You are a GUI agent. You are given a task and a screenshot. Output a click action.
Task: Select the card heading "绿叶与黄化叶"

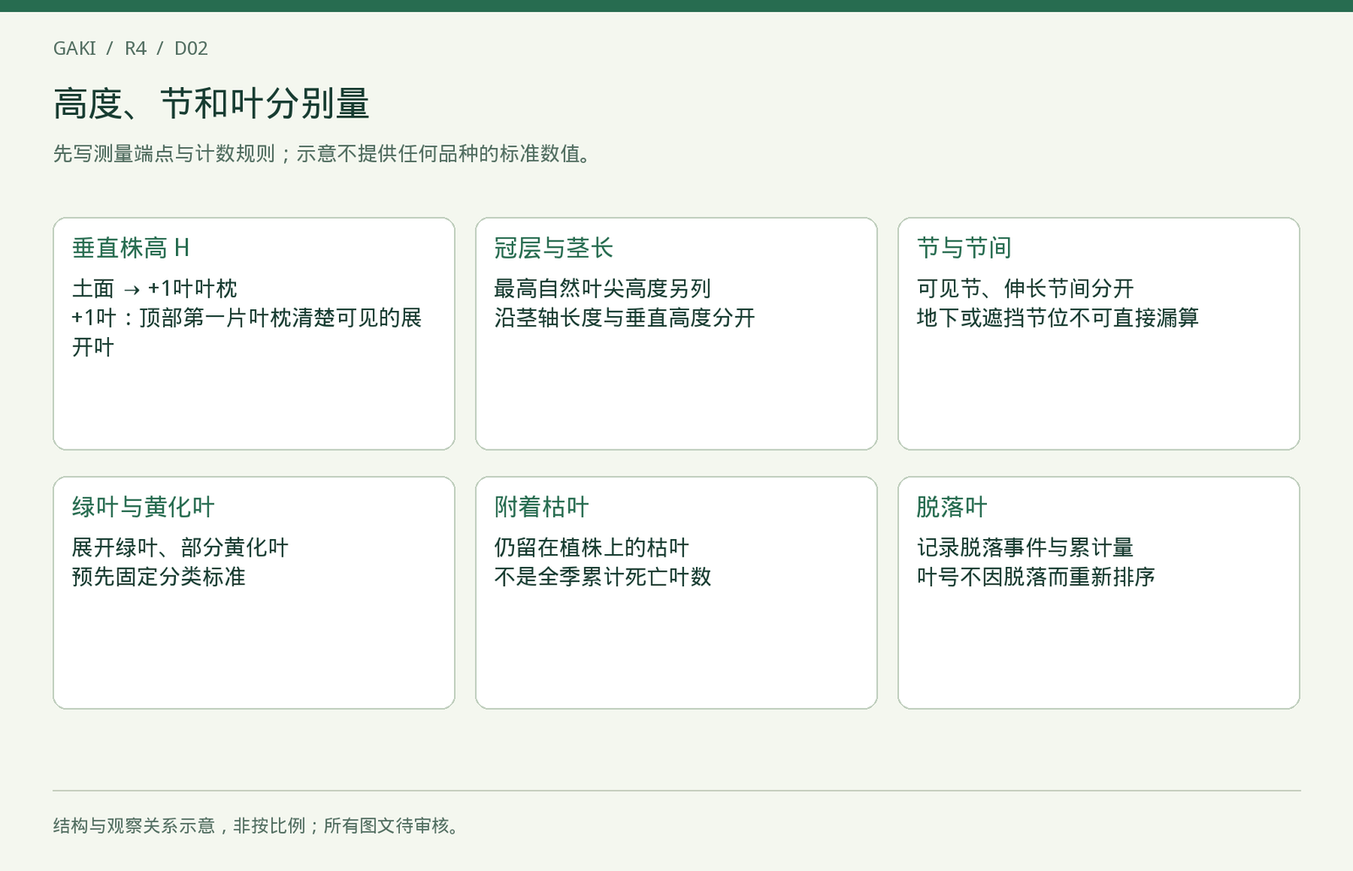click(143, 507)
